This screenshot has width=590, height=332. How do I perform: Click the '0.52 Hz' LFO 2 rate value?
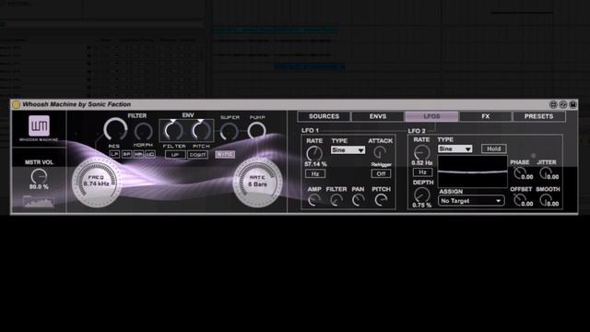[x=422, y=162]
